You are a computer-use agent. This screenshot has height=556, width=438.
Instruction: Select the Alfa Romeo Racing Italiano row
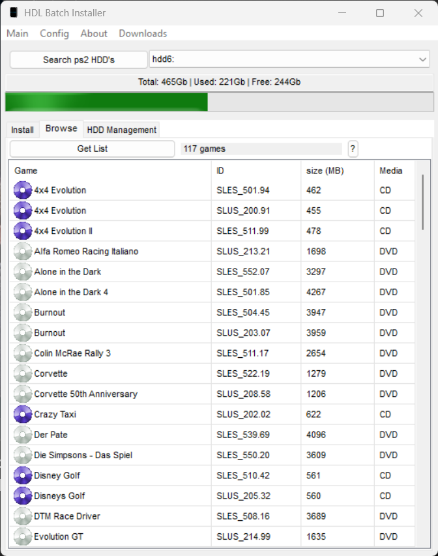[212, 252]
